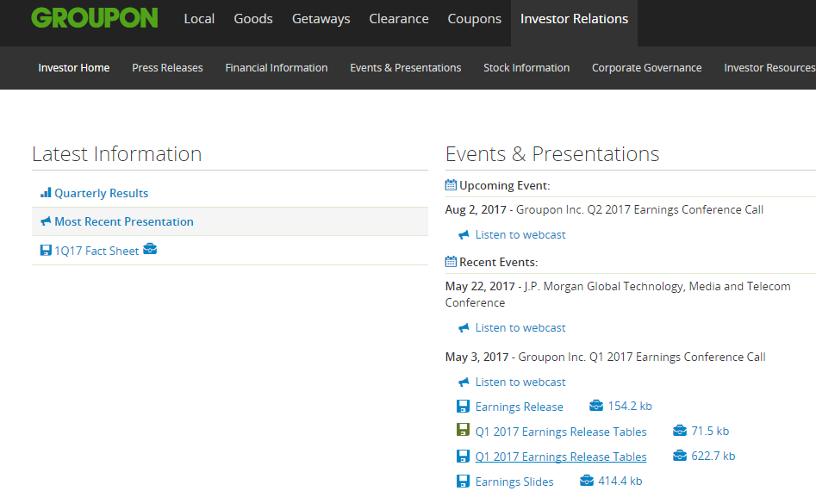This screenshot has width=816, height=491.
Task: Click the briefcase icon next to 622.7 kb
Action: 680,456
